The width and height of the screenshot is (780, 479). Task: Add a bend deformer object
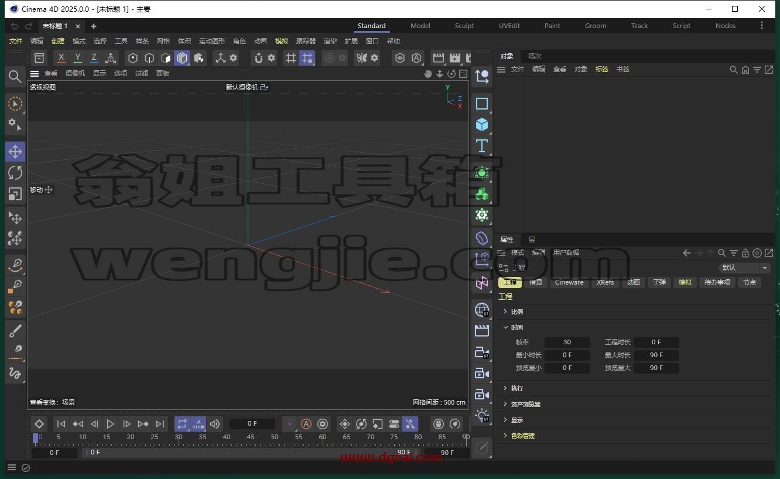pyautogui.click(x=482, y=238)
